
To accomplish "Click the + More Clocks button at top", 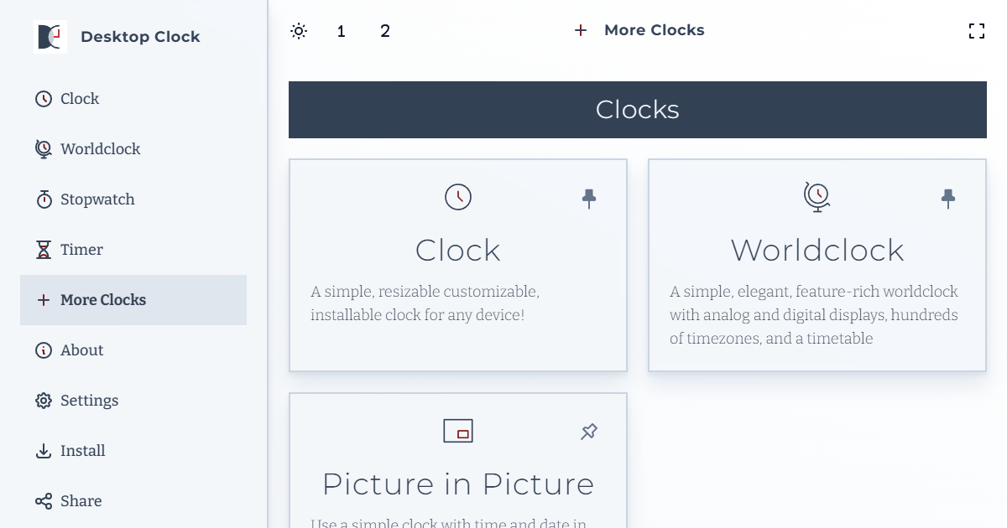I will click(x=639, y=30).
